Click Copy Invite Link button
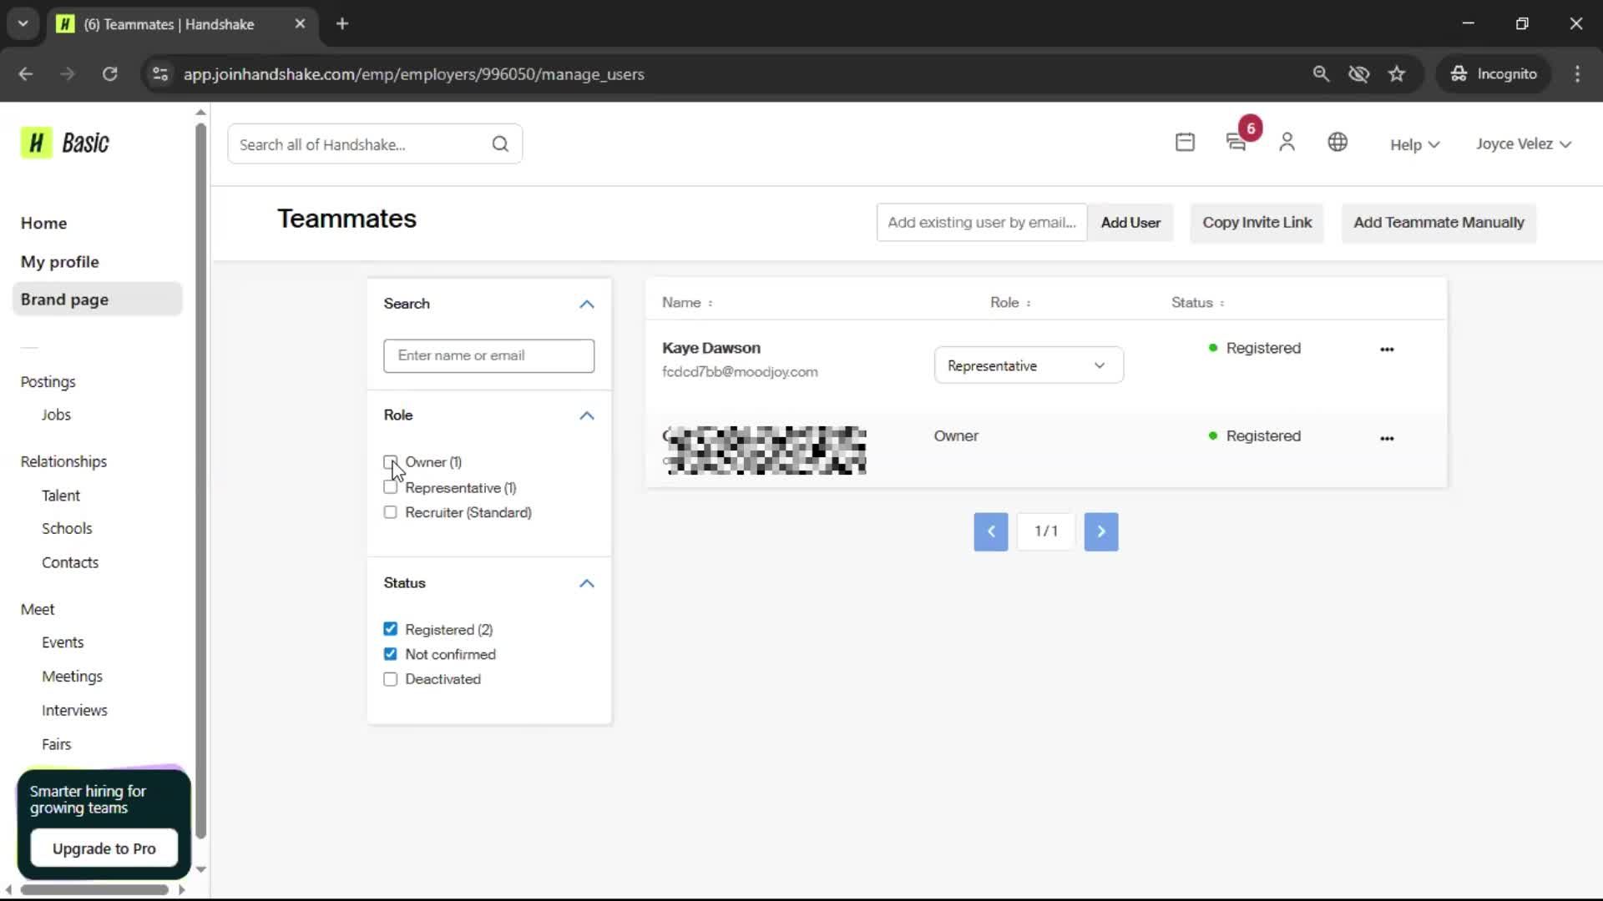This screenshot has width=1603, height=901. [x=1257, y=223]
